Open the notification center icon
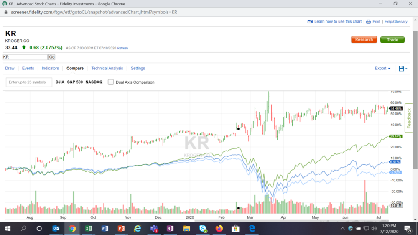This screenshot has height=235, width=418. 408,229
